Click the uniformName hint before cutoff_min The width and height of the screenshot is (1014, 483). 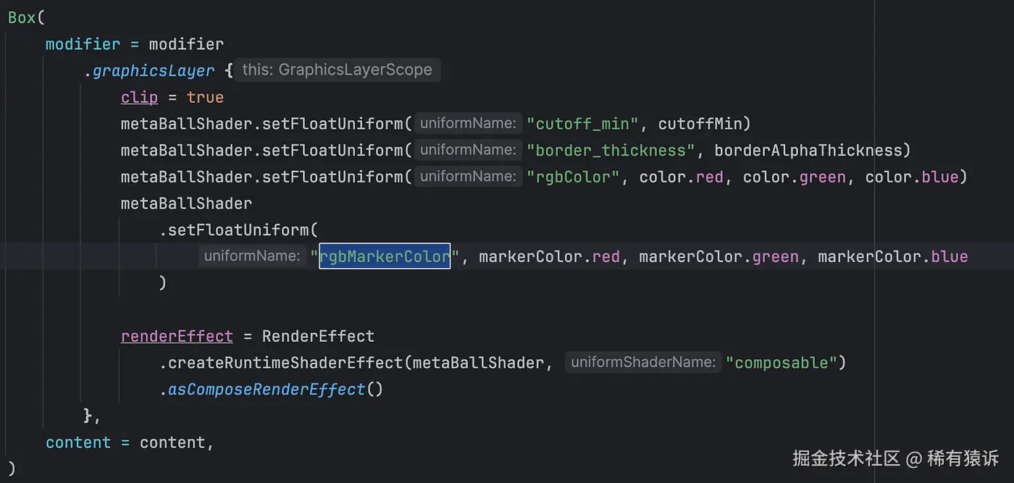(x=468, y=124)
